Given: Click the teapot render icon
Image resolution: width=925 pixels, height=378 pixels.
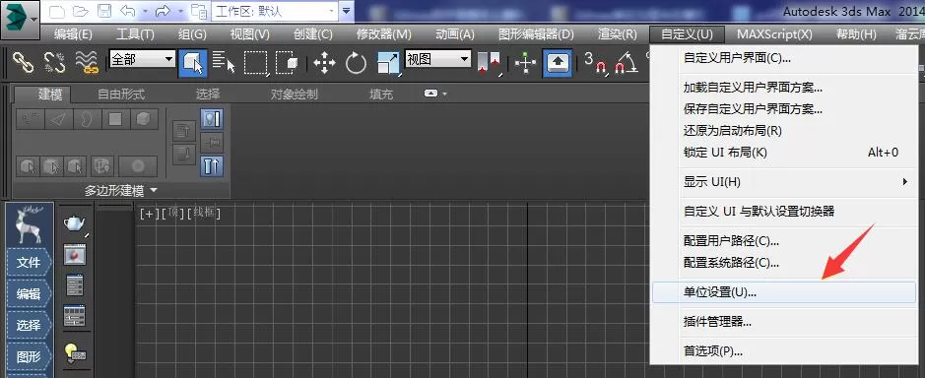Looking at the screenshot, I should pyautogui.click(x=75, y=223).
